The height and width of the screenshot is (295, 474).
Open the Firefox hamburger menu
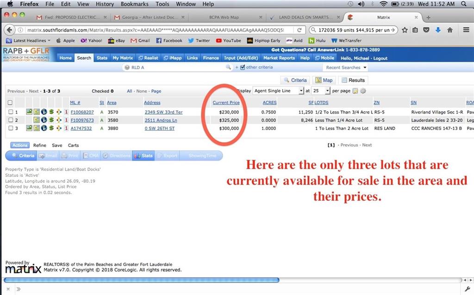(466, 30)
